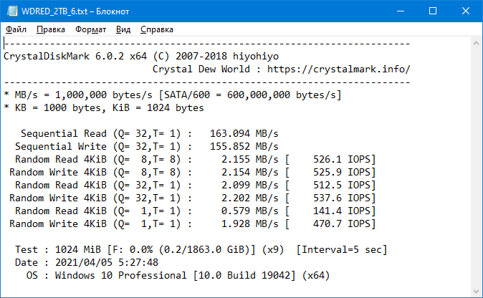Click the 'KiB = 1024 bytes' text

[x=158, y=108]
